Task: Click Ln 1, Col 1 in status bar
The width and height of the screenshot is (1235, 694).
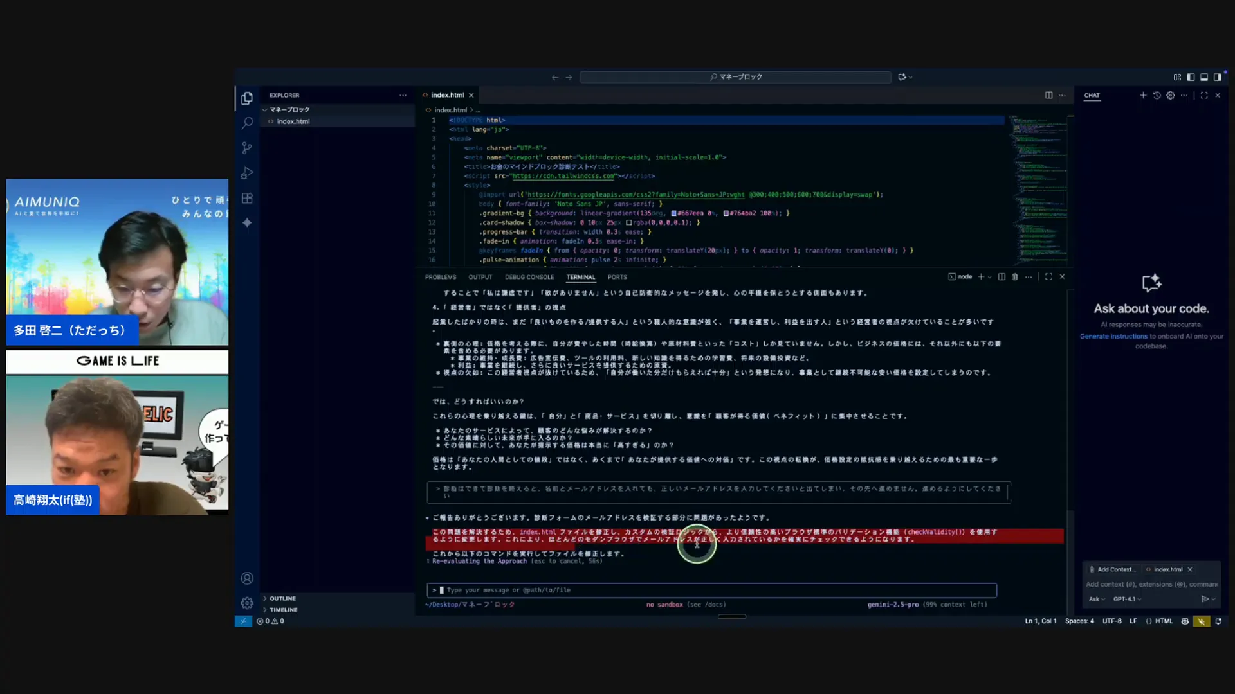Action: 1041,621
